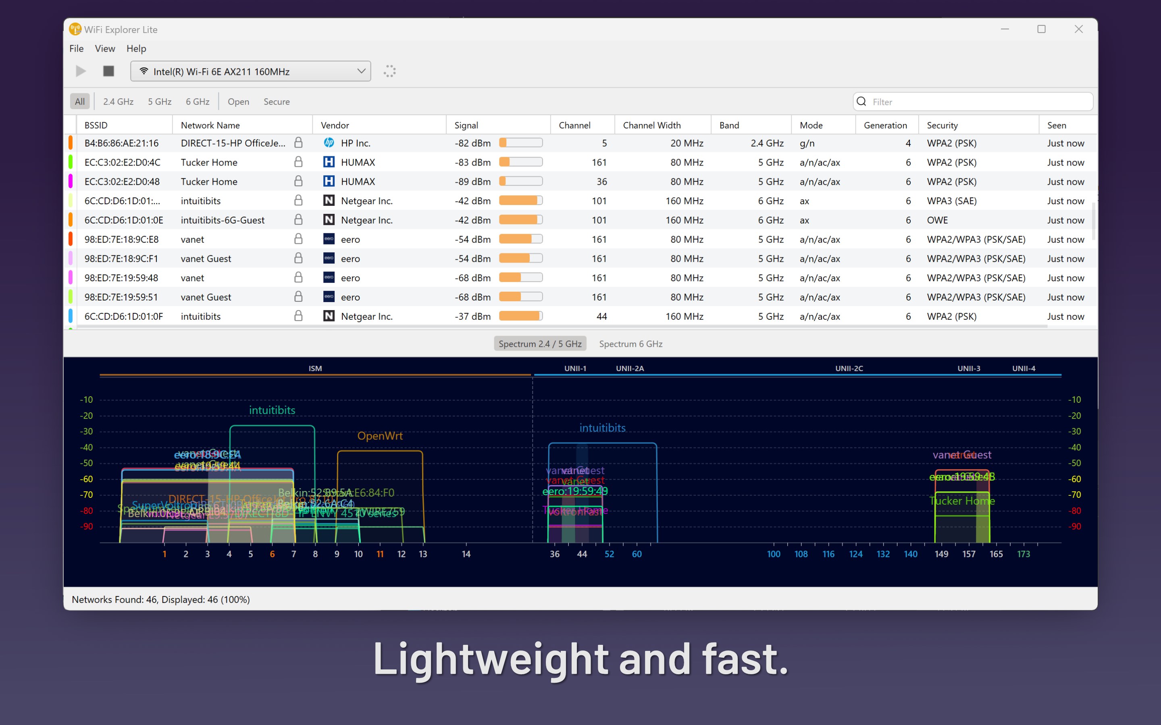The height and width of the screenshot is (725, 1161).
Task: Toggle the 6 GHz band filter
Action: click(x=197, y=101)
